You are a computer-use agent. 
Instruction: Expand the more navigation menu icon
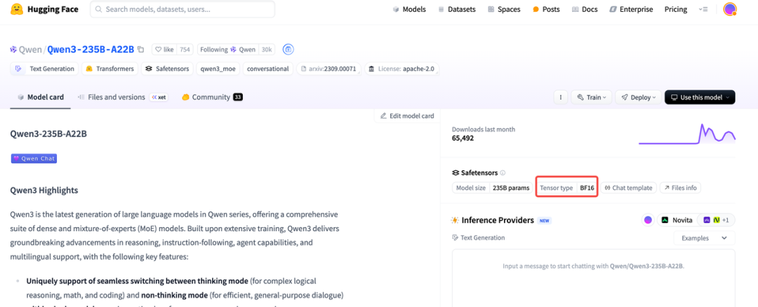(703, 9)
